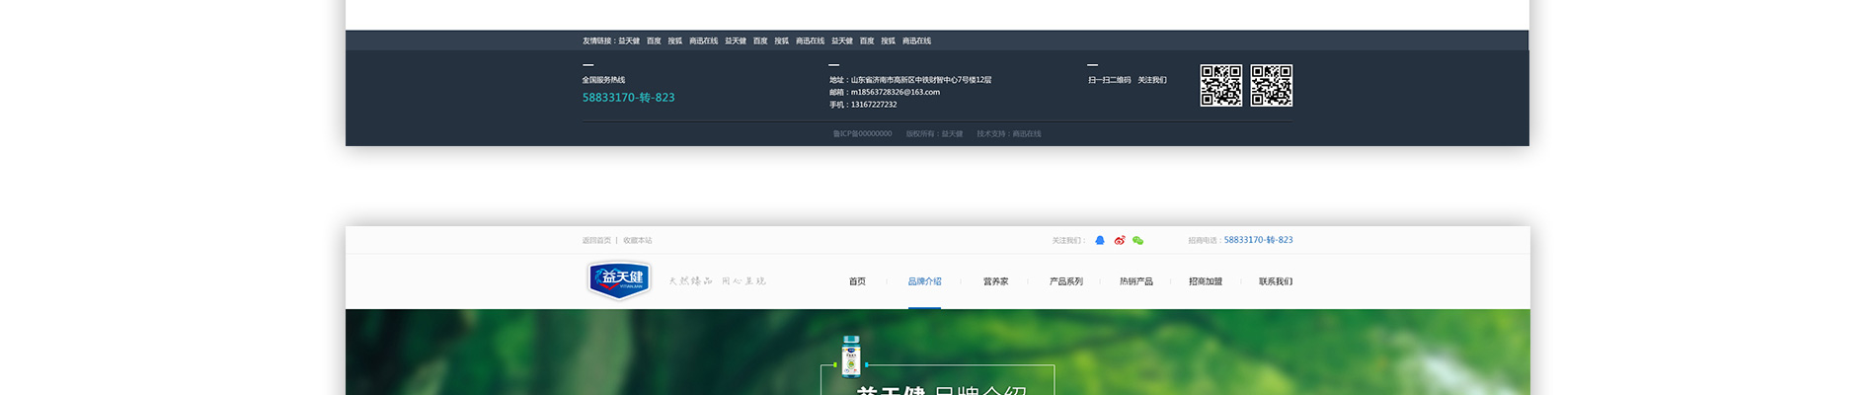Open 联系我们 in the navigation bar
Screen dimensions: 1876x395
[x=1276, y=281]
